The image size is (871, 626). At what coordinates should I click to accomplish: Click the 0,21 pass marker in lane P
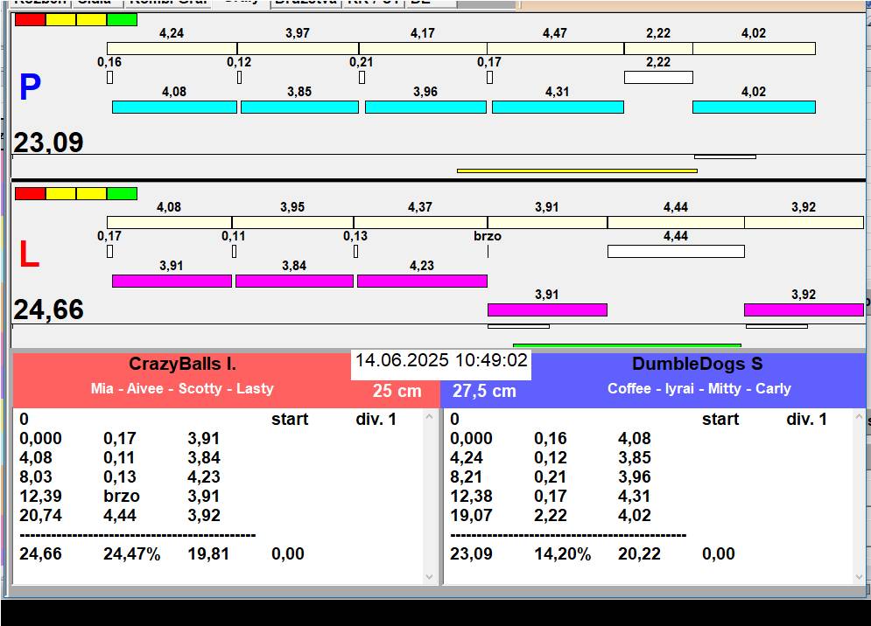coord(362,77)
